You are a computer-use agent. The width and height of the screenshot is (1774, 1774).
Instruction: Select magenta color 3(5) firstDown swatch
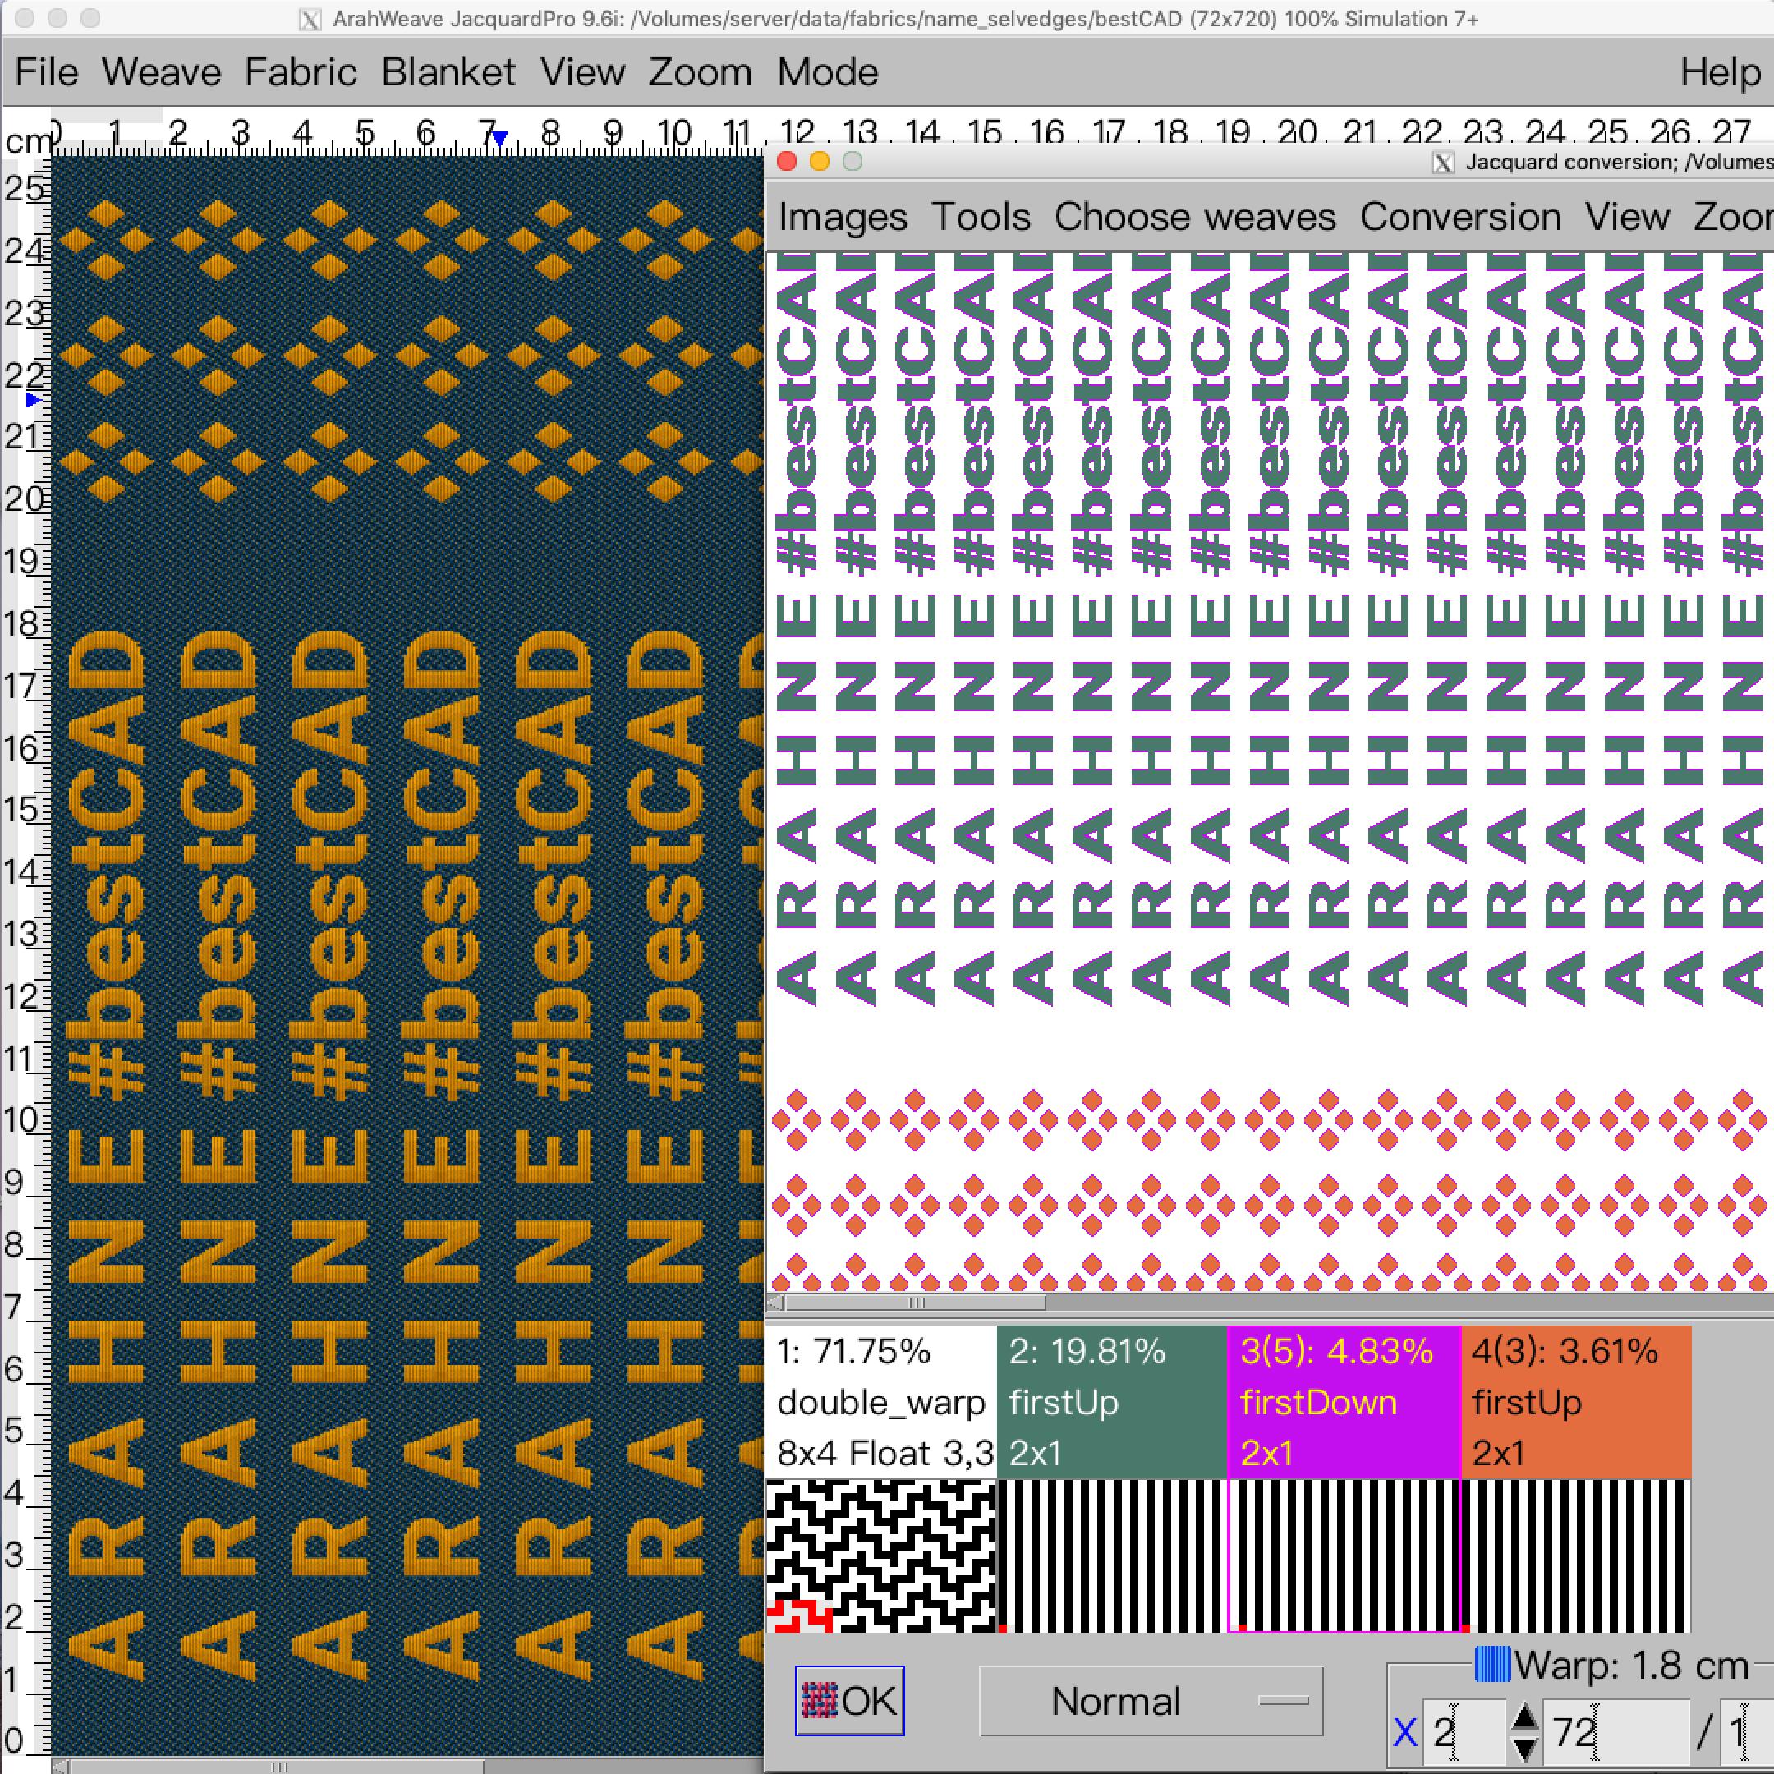click(x=1344, y=1401)
